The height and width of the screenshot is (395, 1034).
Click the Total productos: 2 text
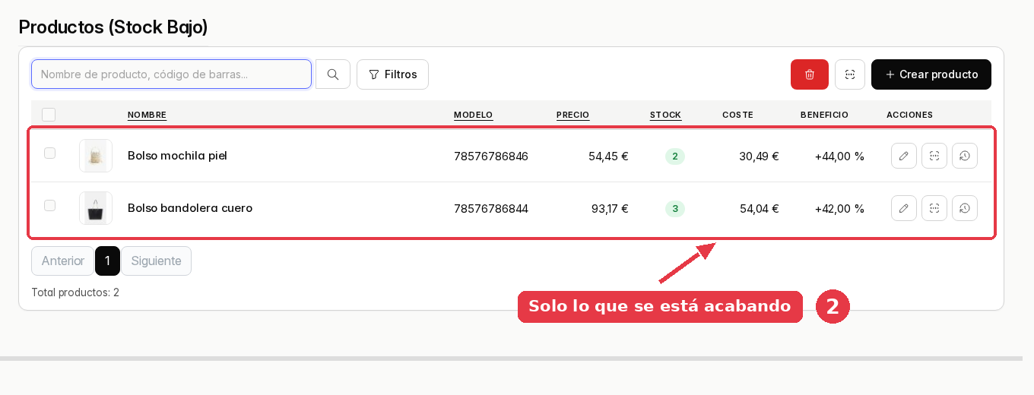coord(75,292)
